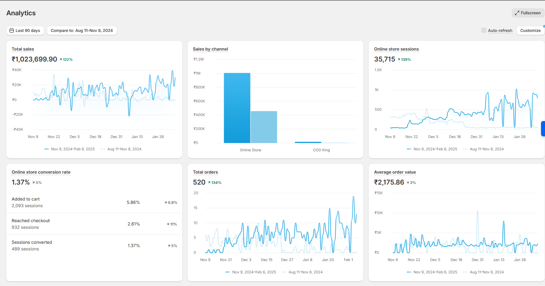Open Compare to: Aug 11–Nov 8, 2024 selector

tap(82, 31)
